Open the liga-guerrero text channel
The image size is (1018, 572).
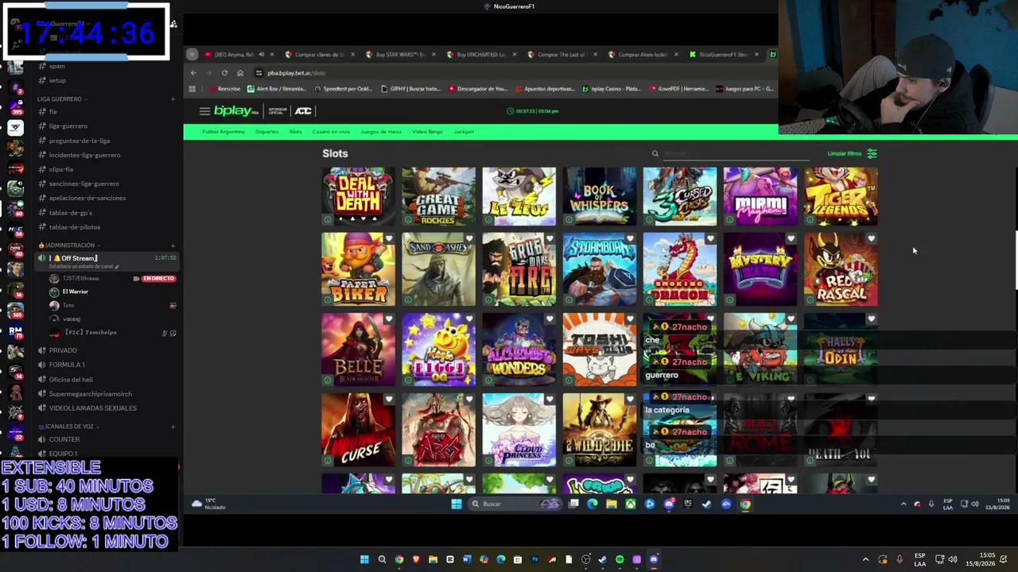68,126
